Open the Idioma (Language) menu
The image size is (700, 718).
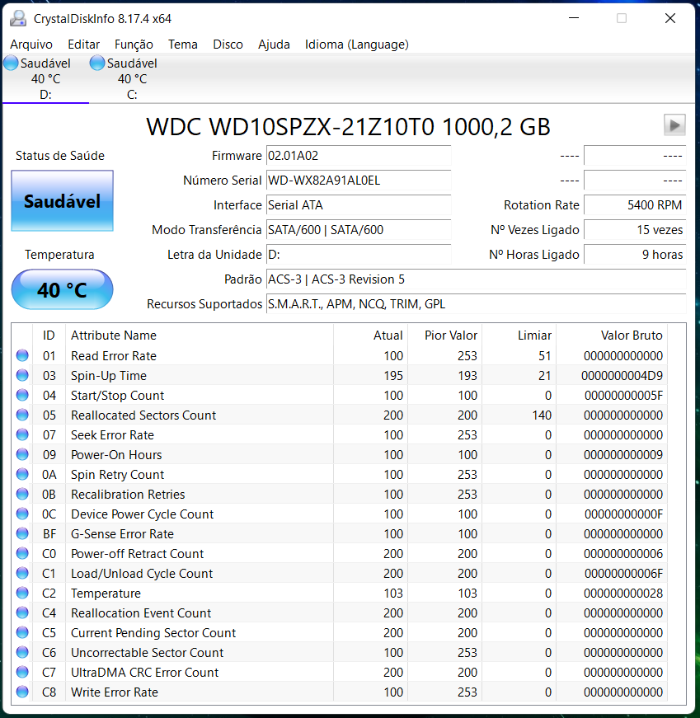pos(356,45)
